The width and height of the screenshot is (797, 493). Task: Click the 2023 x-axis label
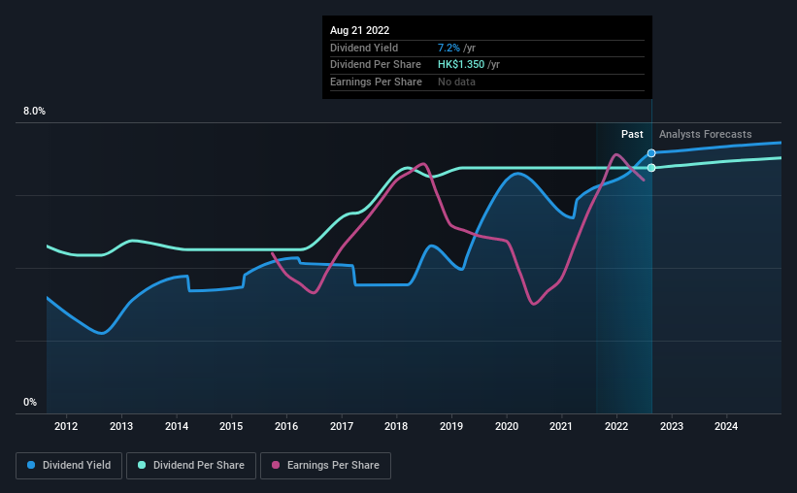tap(672, 426)
